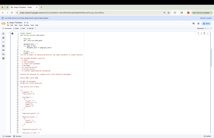Open the Help menu
214x138 pixels.
click(x=37, y=25)
